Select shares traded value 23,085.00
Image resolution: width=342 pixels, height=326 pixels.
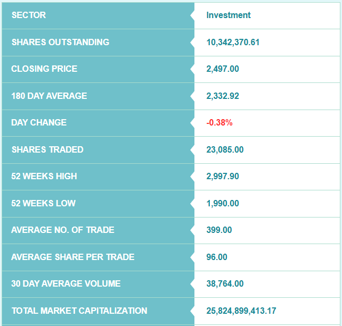(225, 149)
